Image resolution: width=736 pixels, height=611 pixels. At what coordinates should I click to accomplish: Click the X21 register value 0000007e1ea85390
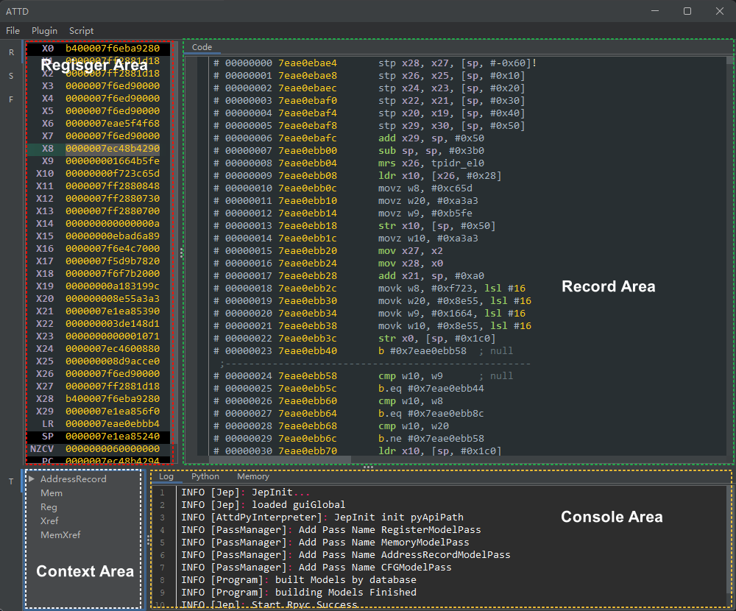tap(113, 311)
